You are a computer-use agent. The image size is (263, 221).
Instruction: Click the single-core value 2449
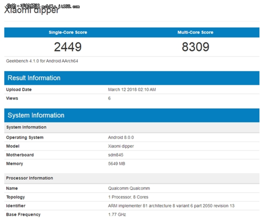pyautogui.click(x=68, y=47)
